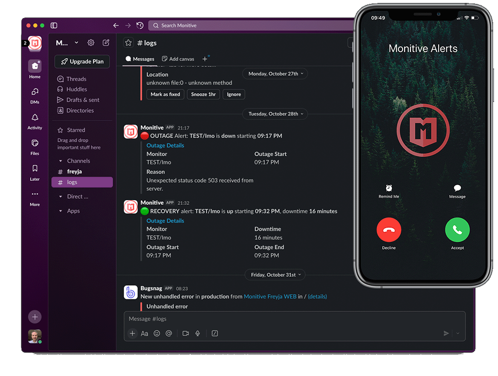498x376 pixels.
Task: Record an audio clip with the microphone icon
Action: [197, 333]
